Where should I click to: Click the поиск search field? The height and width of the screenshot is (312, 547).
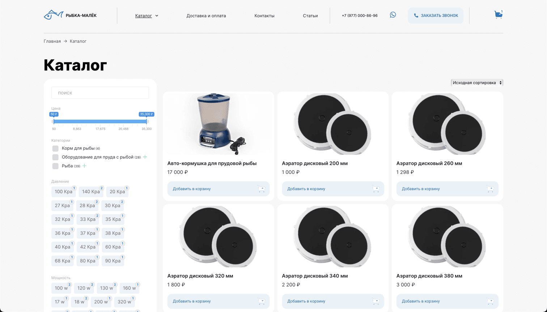[100, 93]
